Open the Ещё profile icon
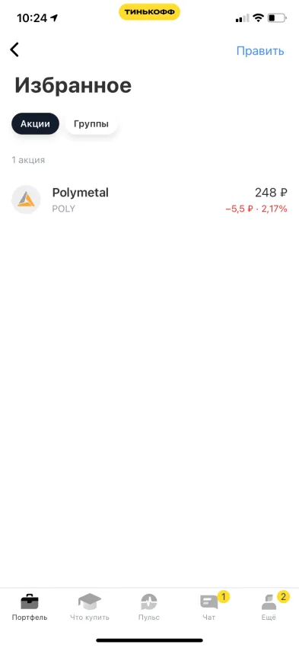Image resolution: width=299 pixels, height=648 pixels. 269,602
